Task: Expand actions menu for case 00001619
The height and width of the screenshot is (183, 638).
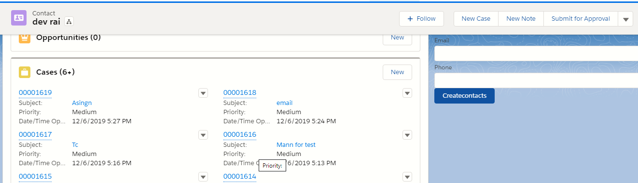Action: [x=203, y=93]
